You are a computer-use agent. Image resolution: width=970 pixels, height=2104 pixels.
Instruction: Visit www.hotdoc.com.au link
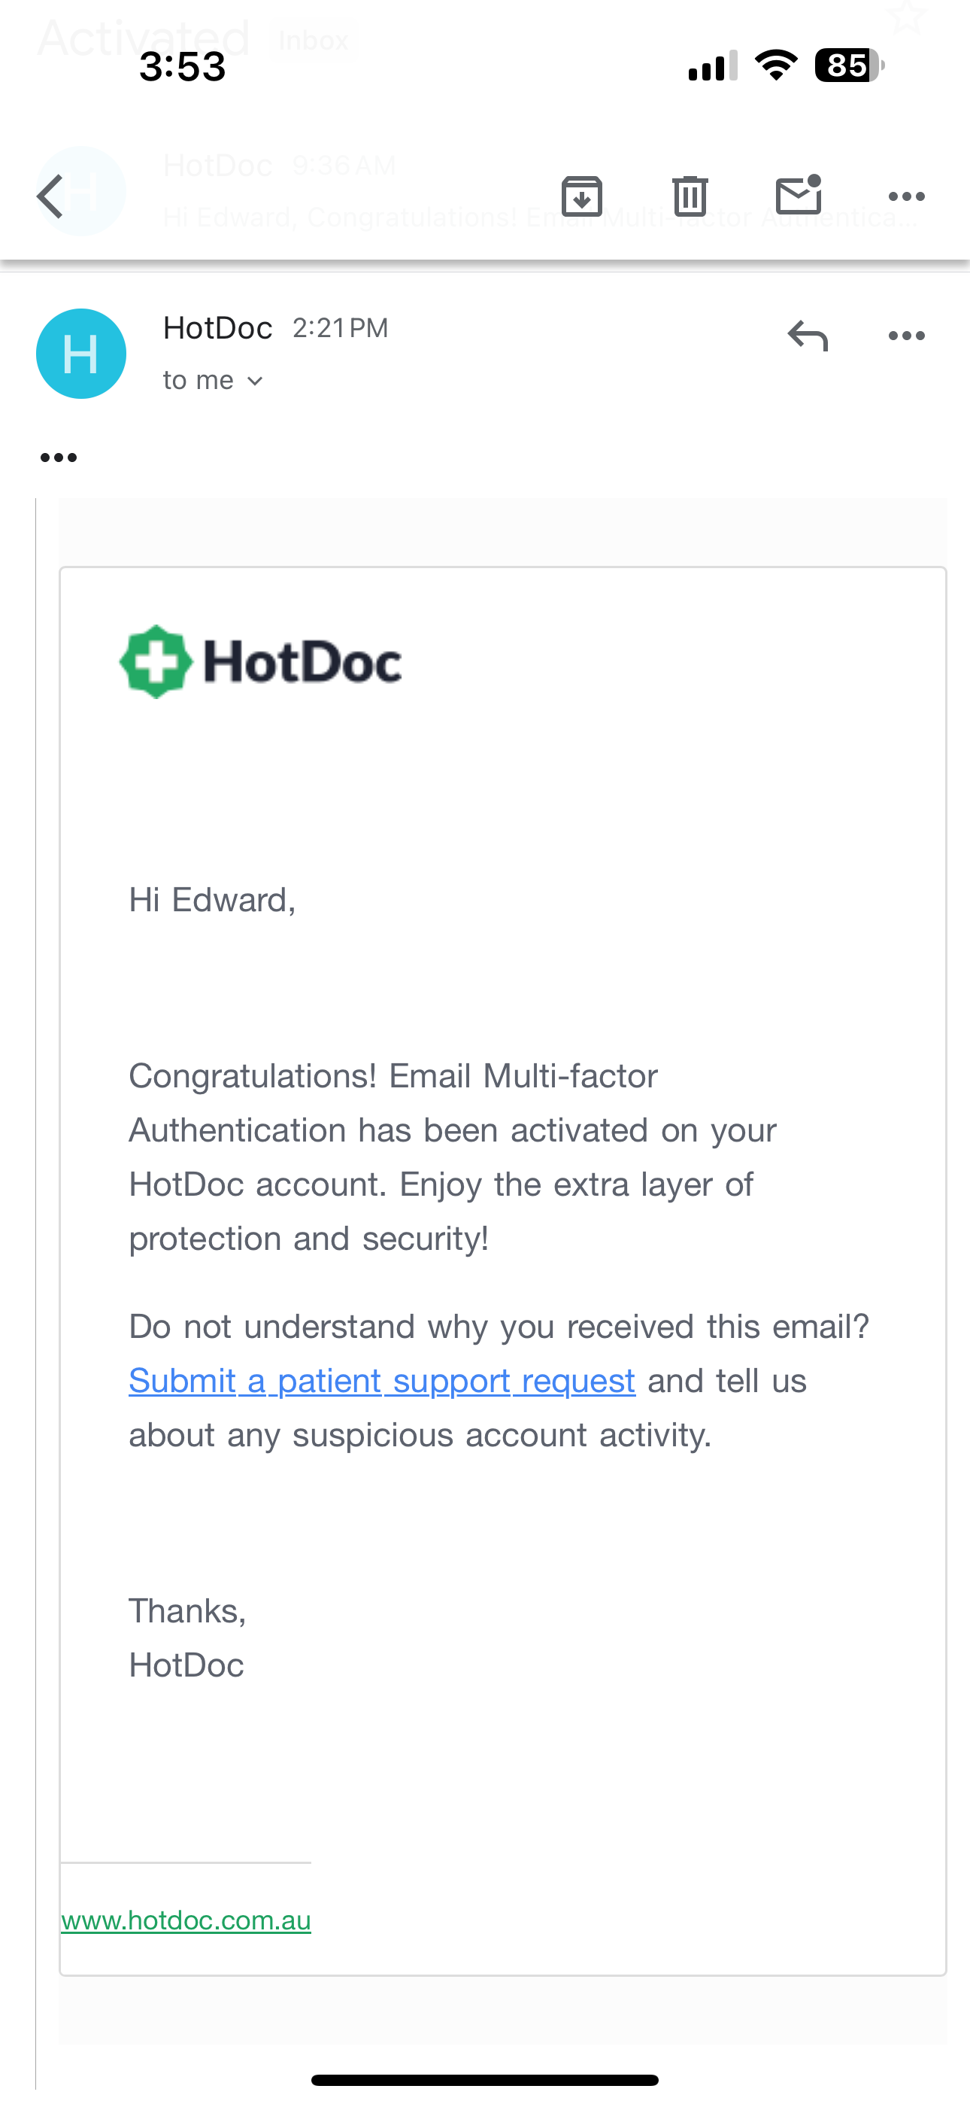[x=186, y=1920]
